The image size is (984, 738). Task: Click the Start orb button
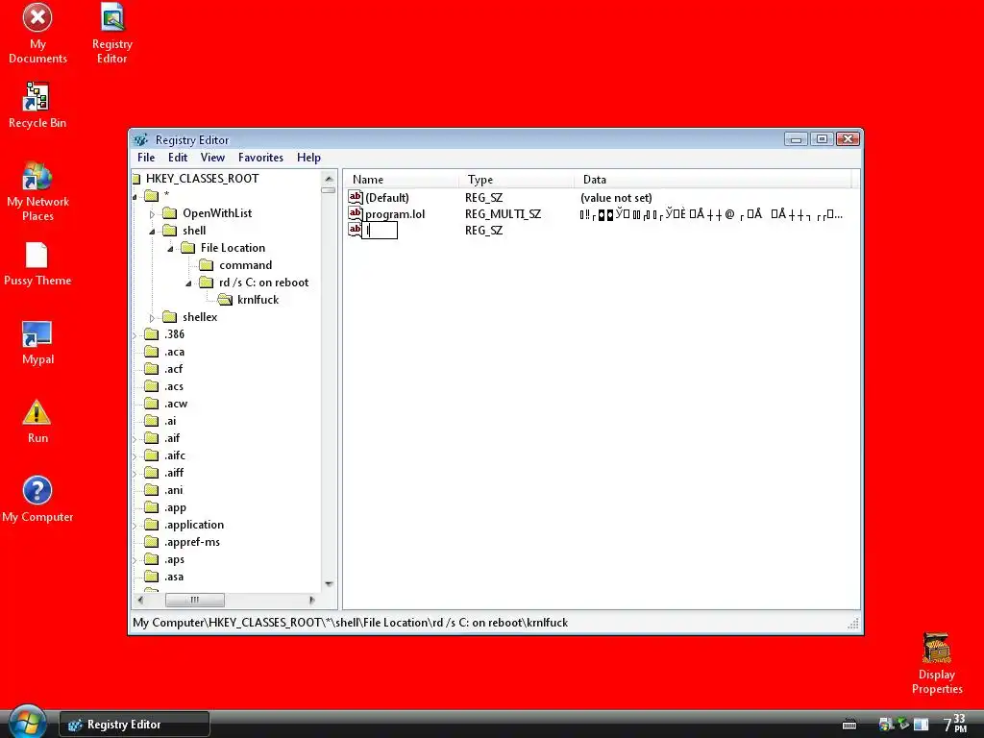(x=27, y=722)
